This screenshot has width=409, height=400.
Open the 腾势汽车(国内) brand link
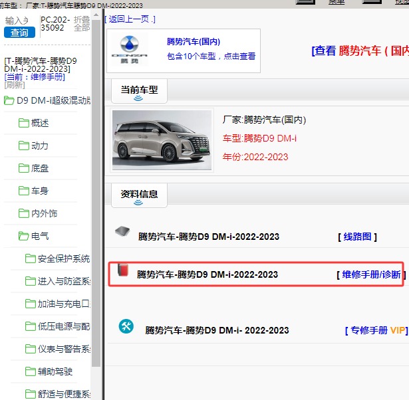[x=194, y=42]
